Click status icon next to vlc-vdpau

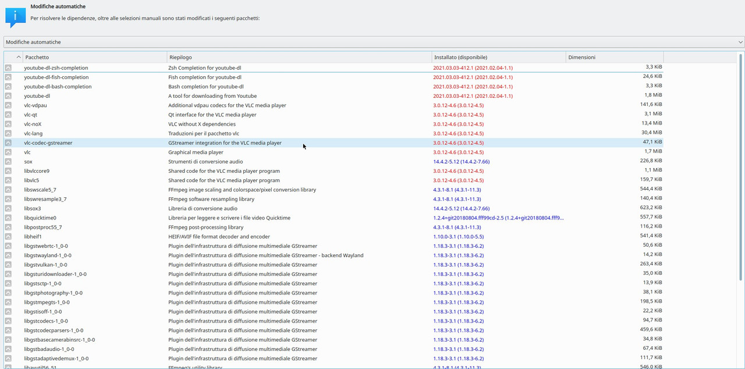point(8,105)
